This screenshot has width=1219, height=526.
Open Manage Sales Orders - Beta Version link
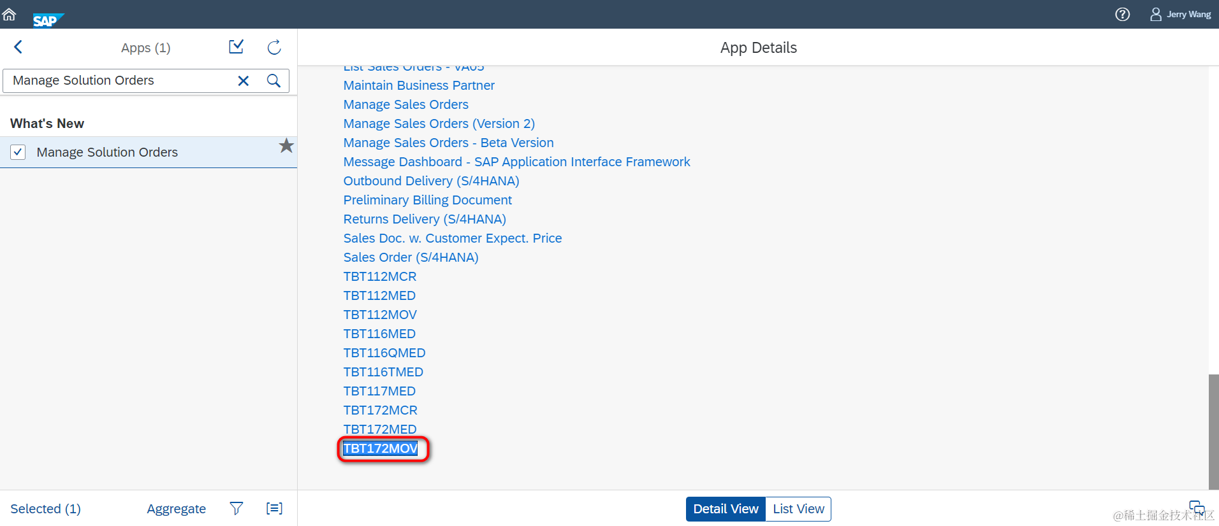coord(448,143)
